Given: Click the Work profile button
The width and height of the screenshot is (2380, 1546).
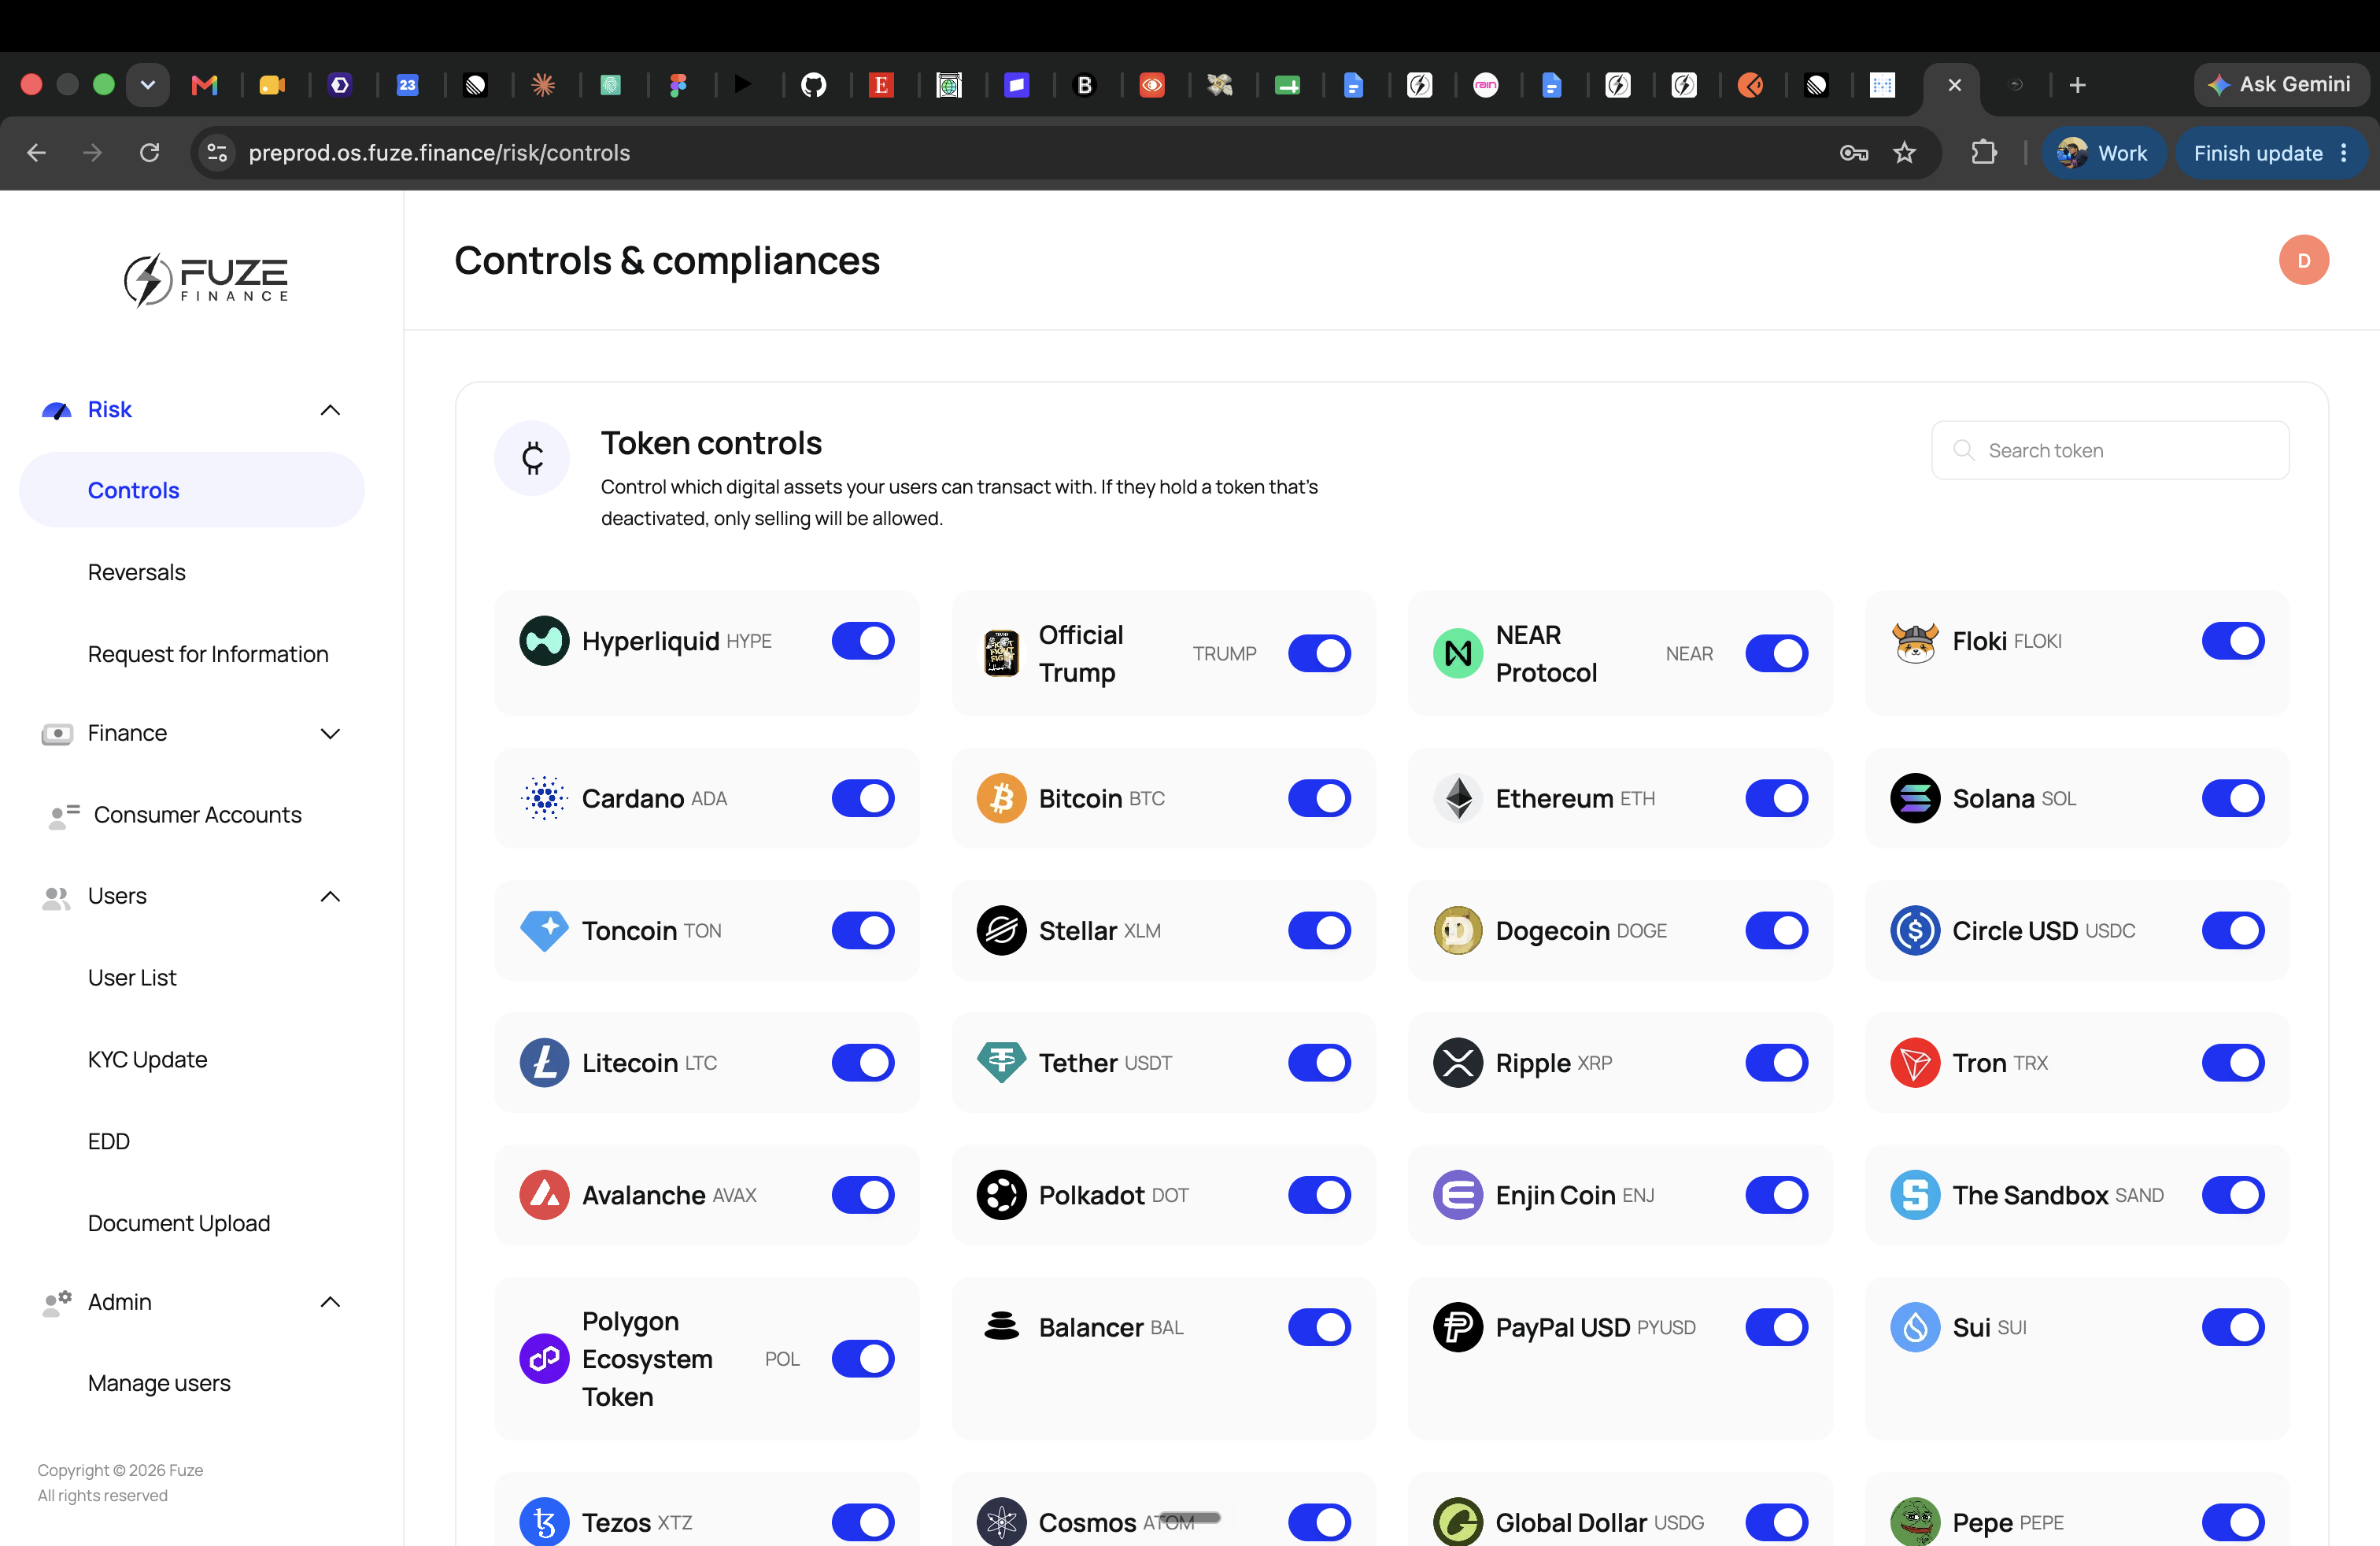Looking at the screenshot, I should click(2103, 153).
